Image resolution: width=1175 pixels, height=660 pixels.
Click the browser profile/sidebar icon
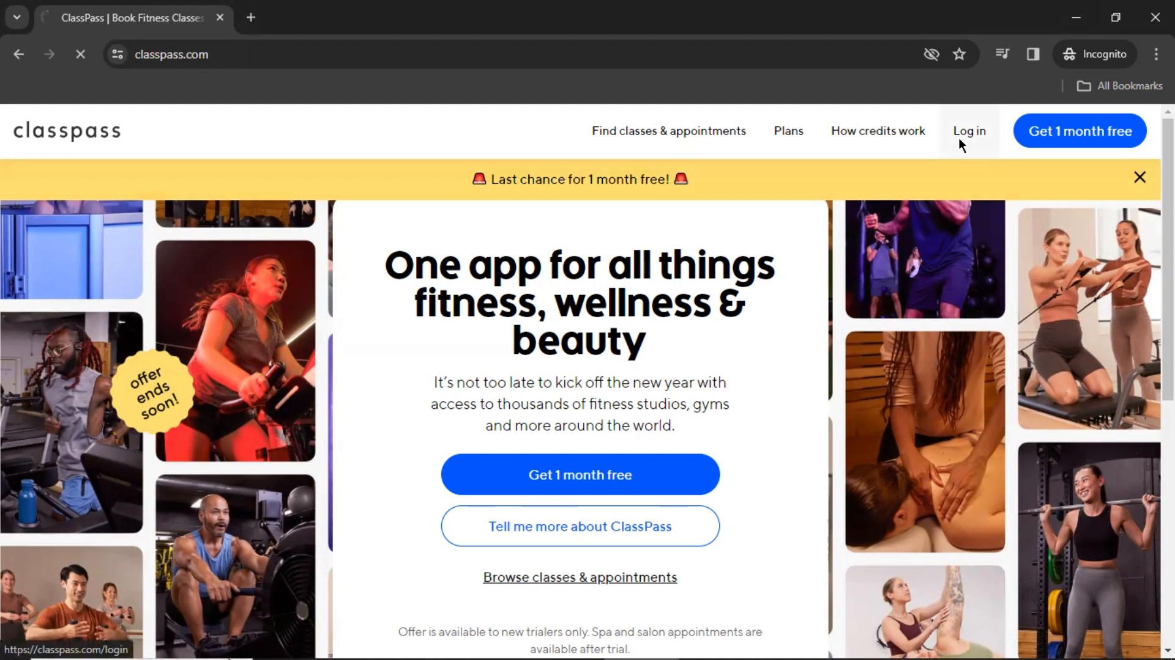pyautogui.click(x=1033, y=54)
